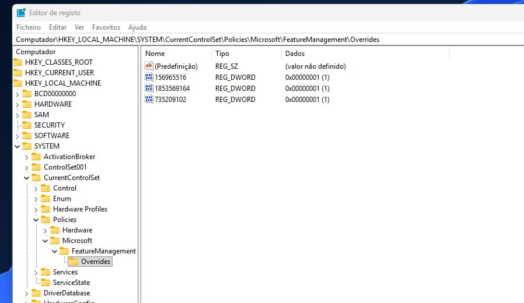Select the Overrides folder icon
The width and height of the screenshot is (524, 303).
(74, 262)
